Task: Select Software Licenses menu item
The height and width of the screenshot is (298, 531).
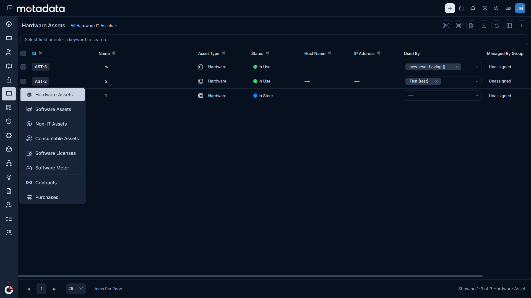Action: coord(53,153)
